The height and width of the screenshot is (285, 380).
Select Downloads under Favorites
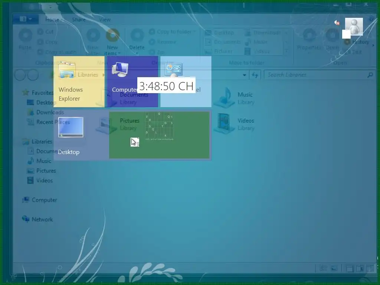[46, 112]
